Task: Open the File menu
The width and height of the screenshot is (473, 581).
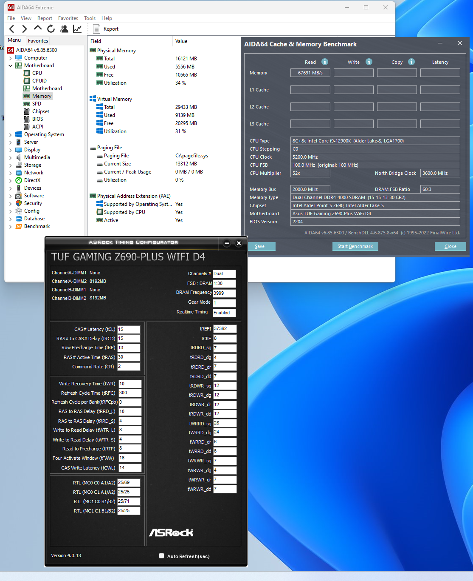Action: [11, 18]
